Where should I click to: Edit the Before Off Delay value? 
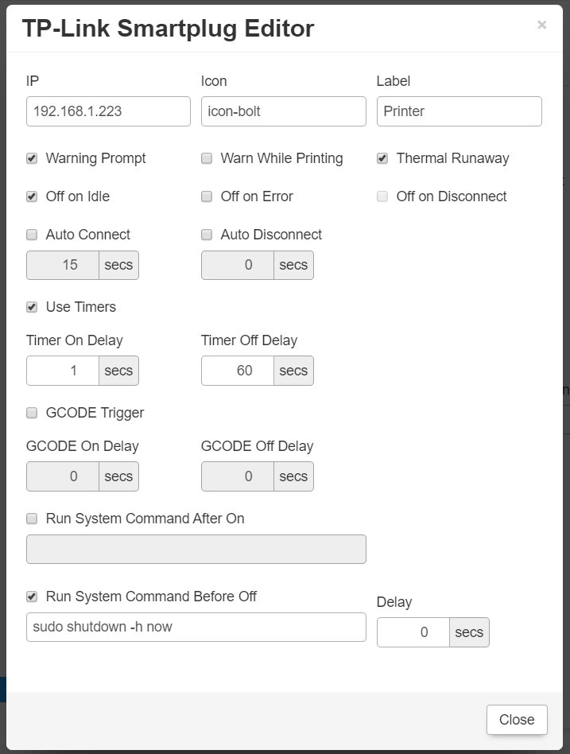coord(413,632)
